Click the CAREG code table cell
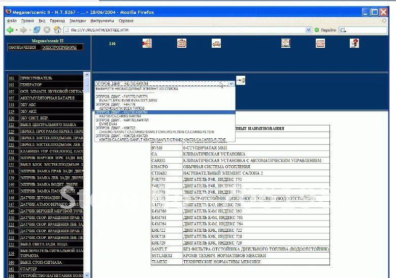 (167, 161)
